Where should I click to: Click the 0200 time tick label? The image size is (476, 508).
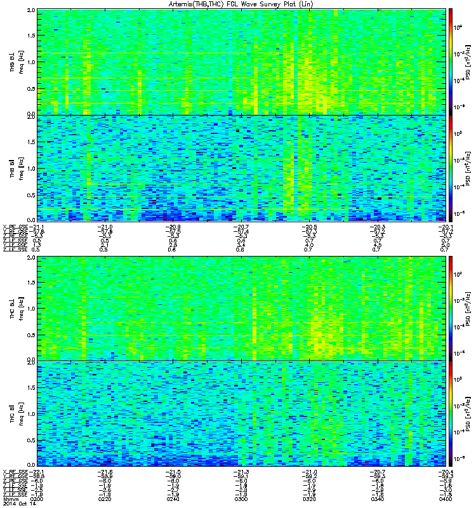(x=37, y=499)
